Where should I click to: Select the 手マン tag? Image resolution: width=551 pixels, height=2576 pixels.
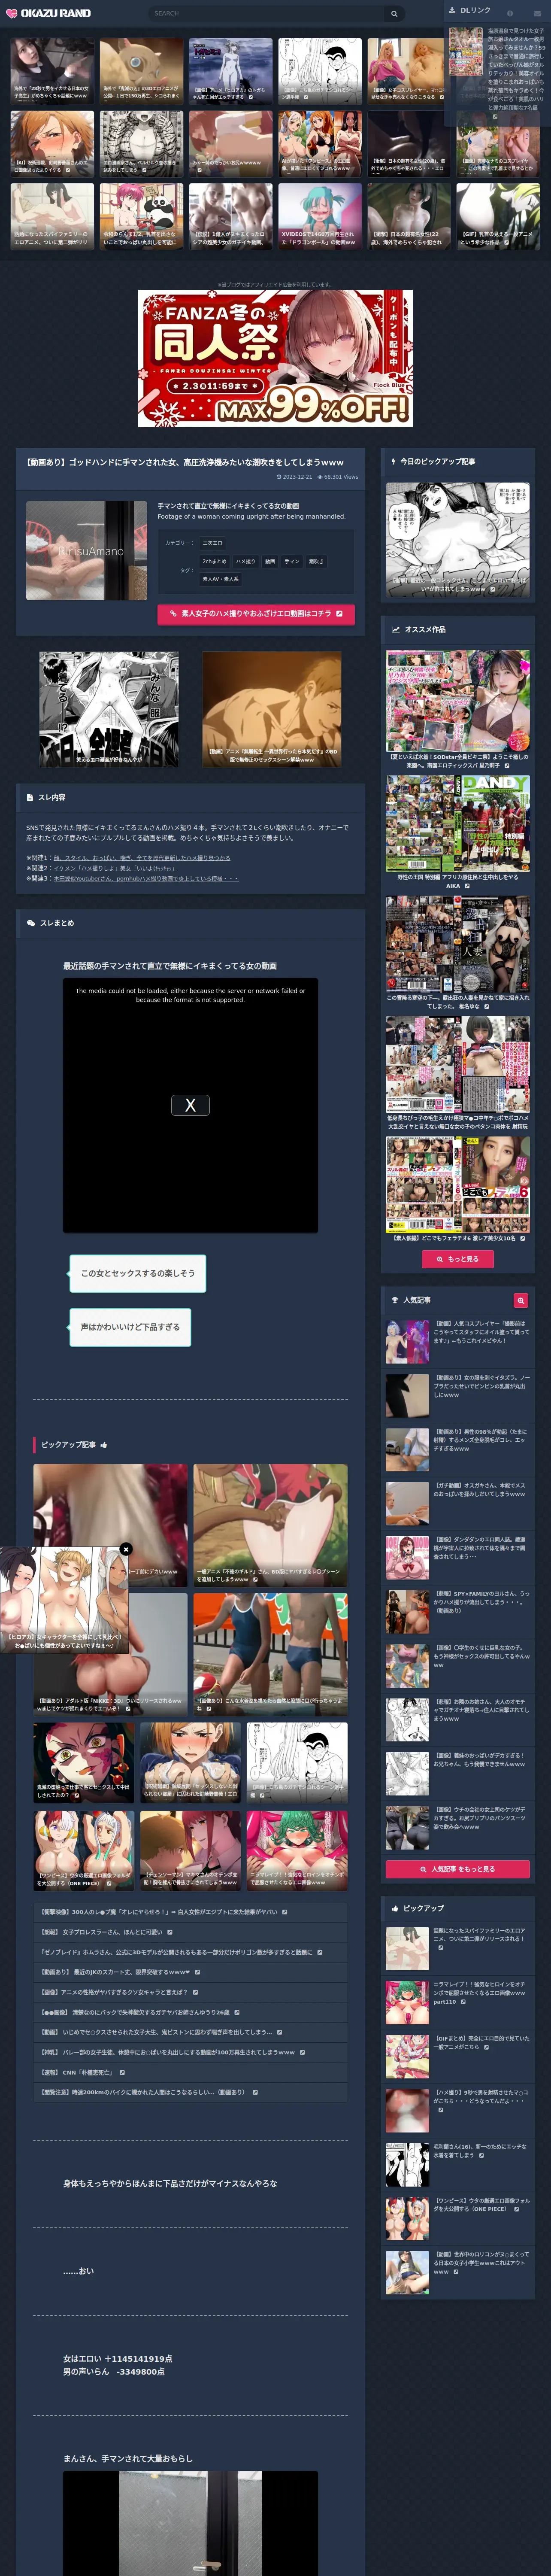pos(292,561)
